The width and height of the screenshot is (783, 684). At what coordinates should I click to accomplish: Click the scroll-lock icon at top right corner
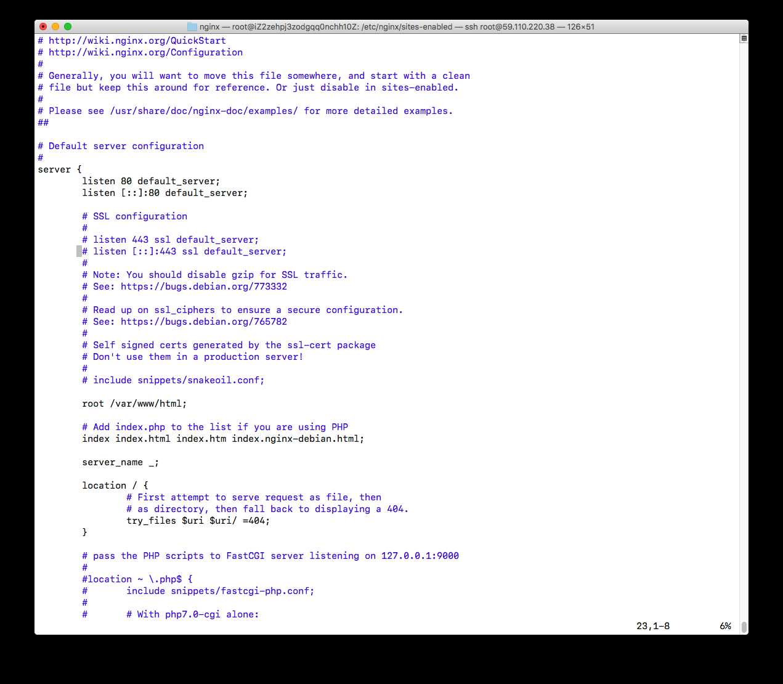744,38
